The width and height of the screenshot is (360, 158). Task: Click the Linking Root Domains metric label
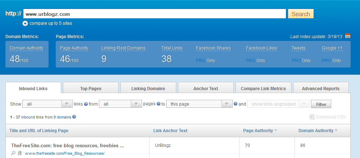point(123,48)
